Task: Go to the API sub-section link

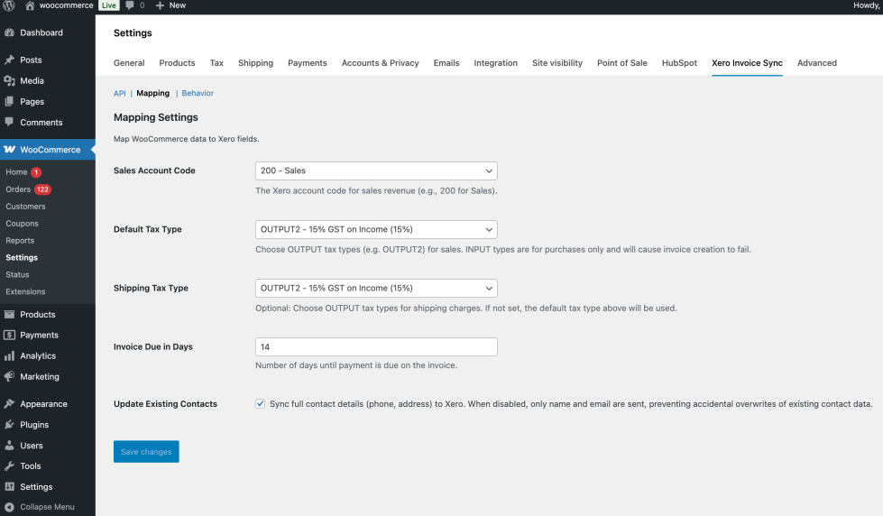Action: [120, 94]
